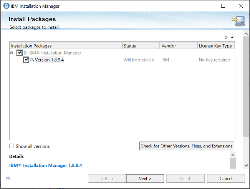Open the view menu dropdown arrow

coord(232,38)
